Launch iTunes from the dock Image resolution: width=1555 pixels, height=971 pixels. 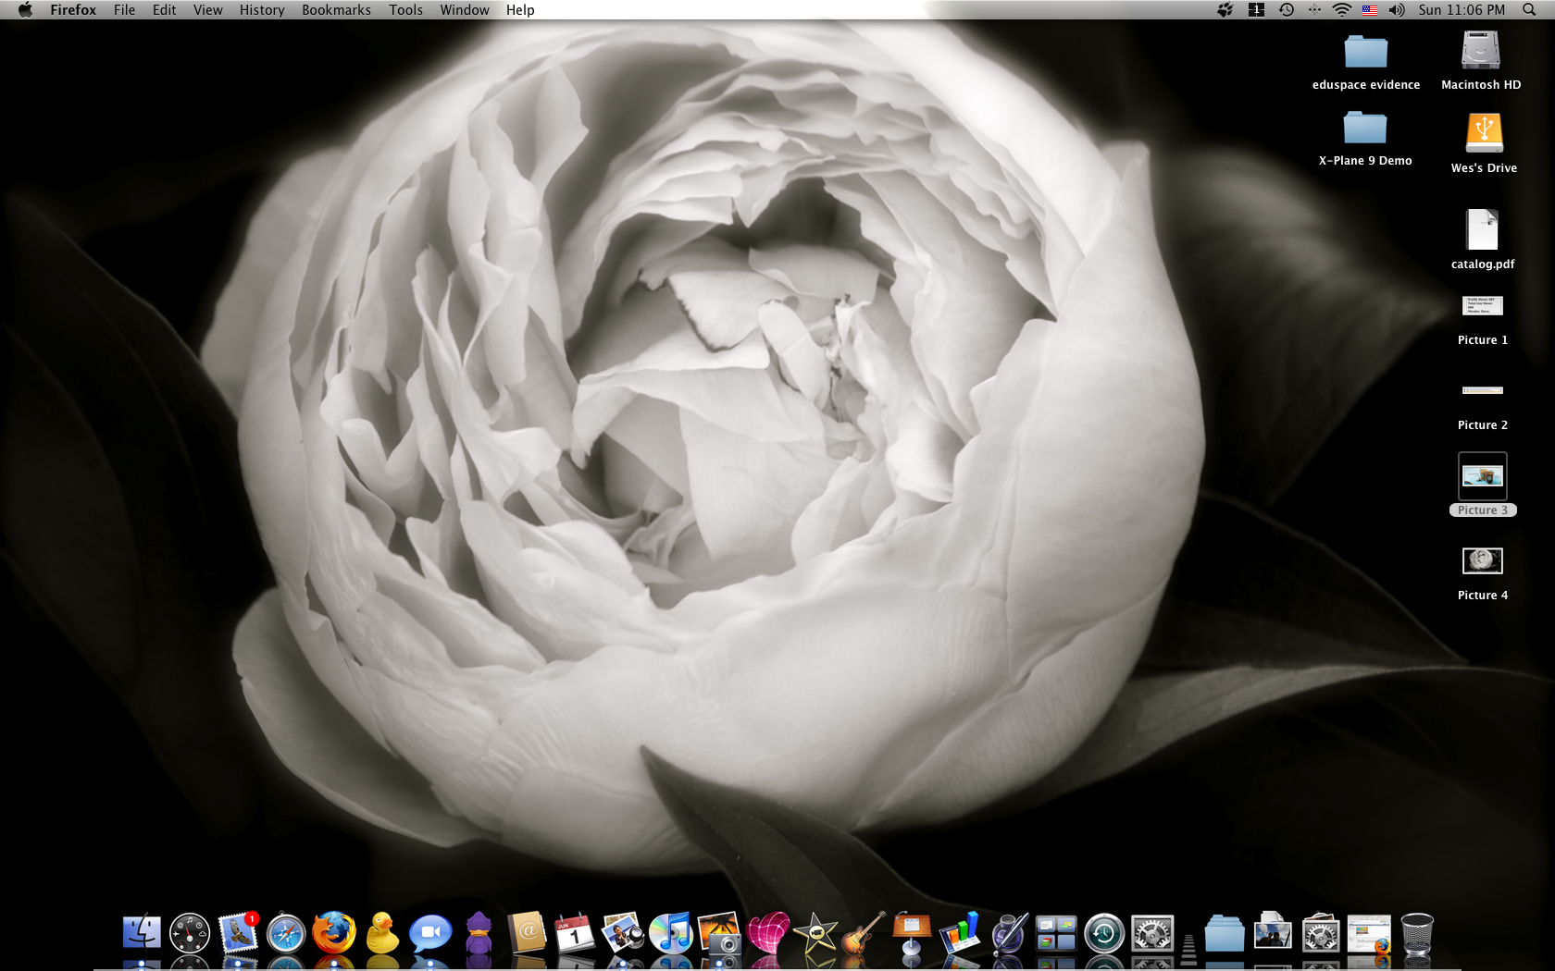(x=671, y=933)
